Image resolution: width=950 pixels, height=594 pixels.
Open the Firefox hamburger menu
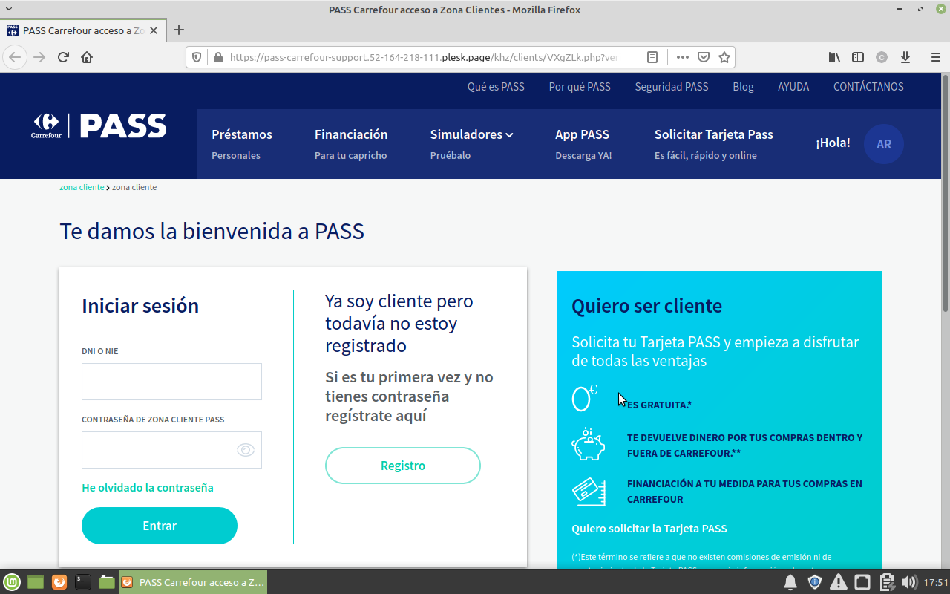[935, 57]
